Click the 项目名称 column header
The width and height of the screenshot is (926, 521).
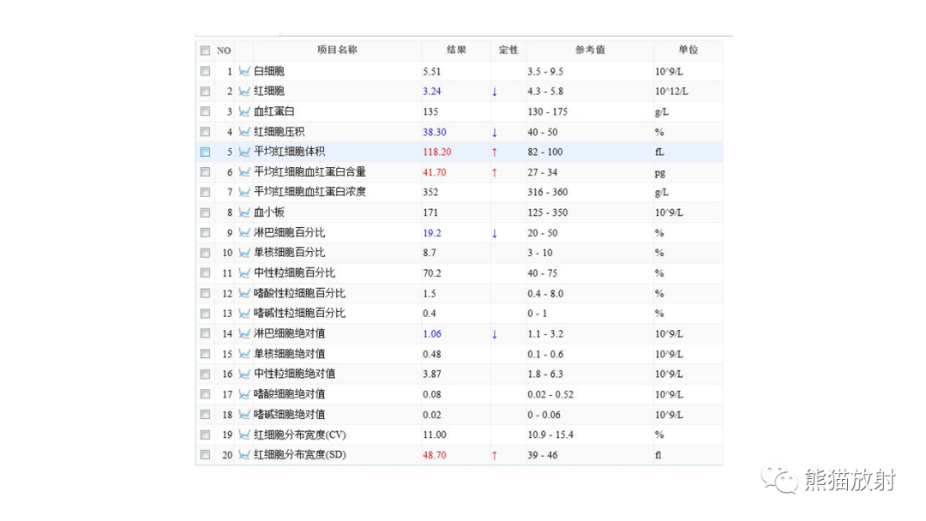click(337, 50)
